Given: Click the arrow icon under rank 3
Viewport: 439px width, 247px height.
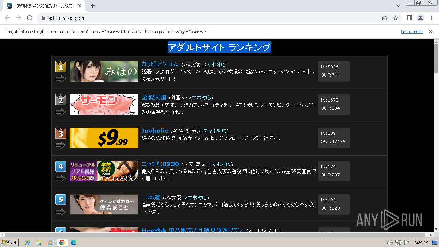Looking at the screenshot, I should pos(60,145).
